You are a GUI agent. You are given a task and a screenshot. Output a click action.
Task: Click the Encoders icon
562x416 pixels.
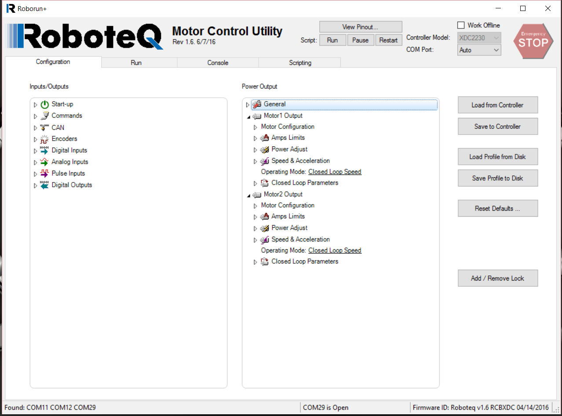44,139
